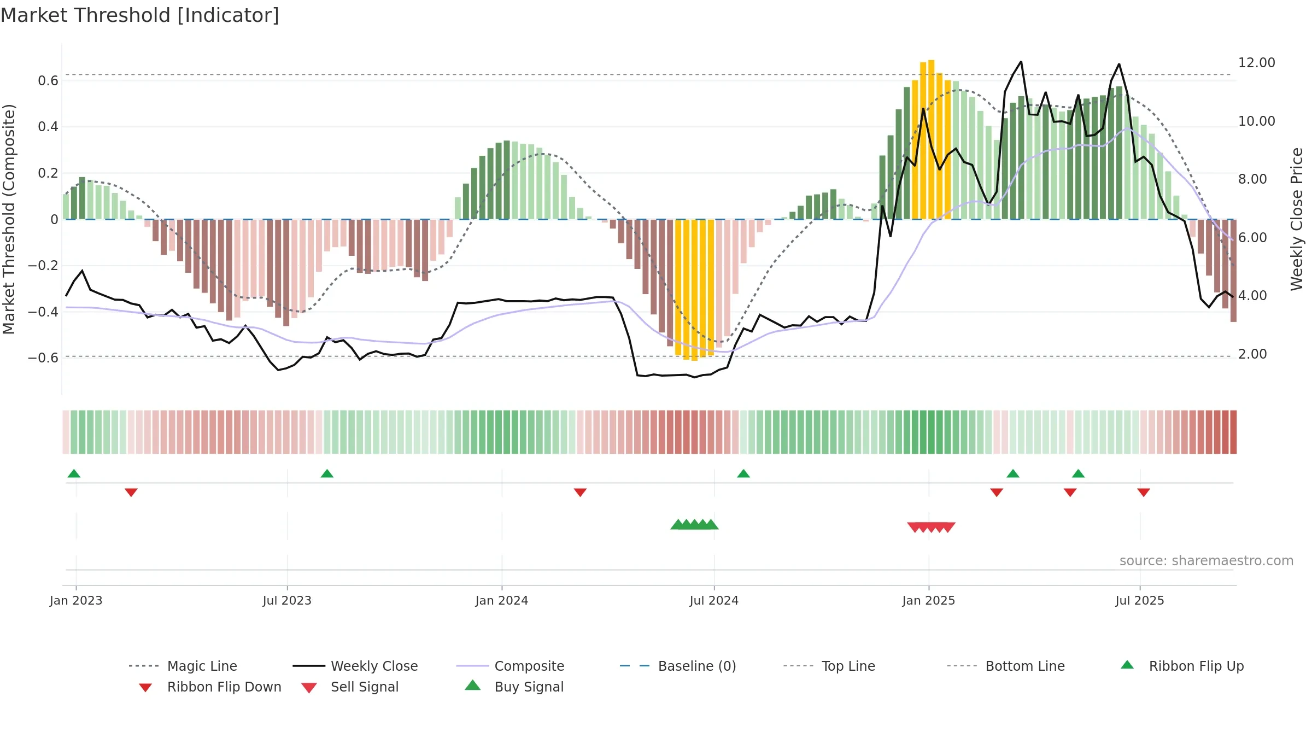Image resolution: width=1312 pixels, height=738 pixels.
Task: Click the source: sharemaestro.com text
Action: (1206, 561)
